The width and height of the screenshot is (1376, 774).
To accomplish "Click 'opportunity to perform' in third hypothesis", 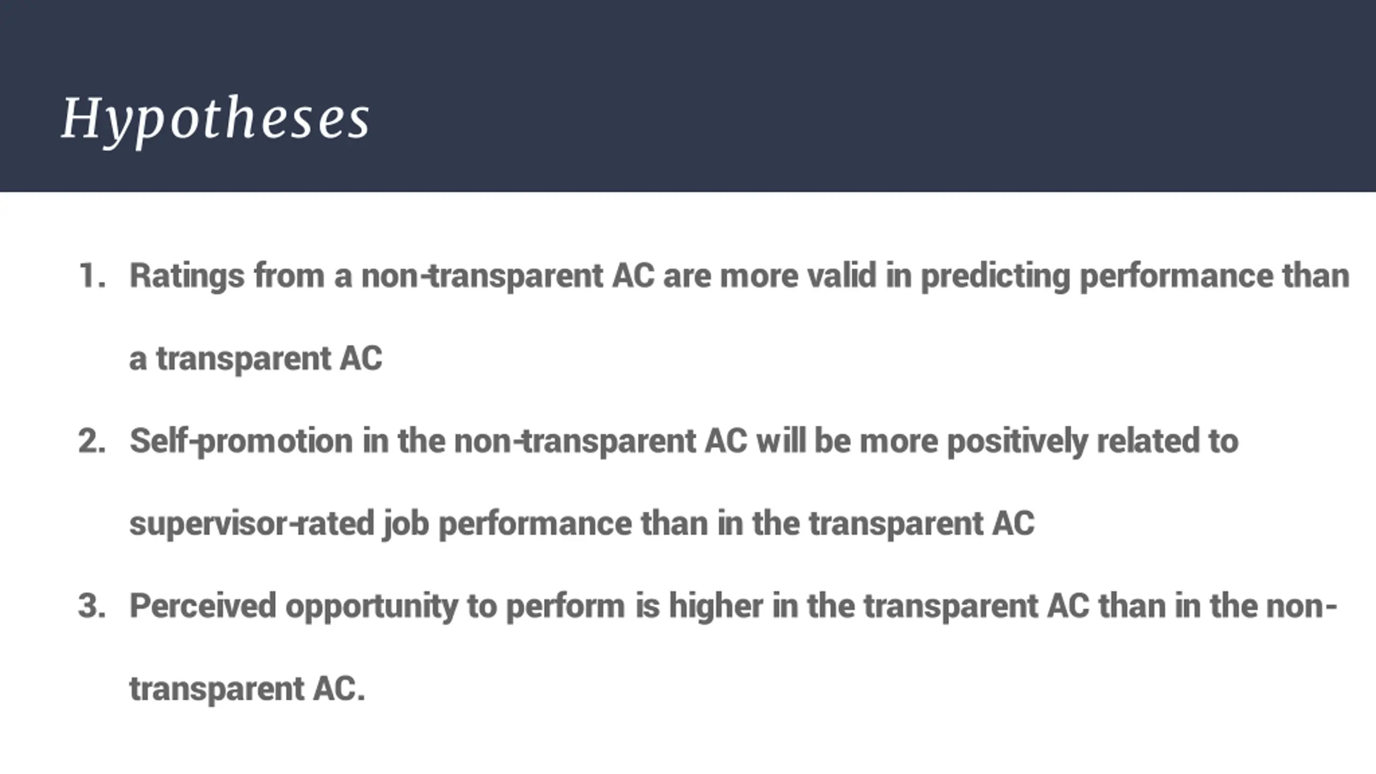I will (455, 607).
